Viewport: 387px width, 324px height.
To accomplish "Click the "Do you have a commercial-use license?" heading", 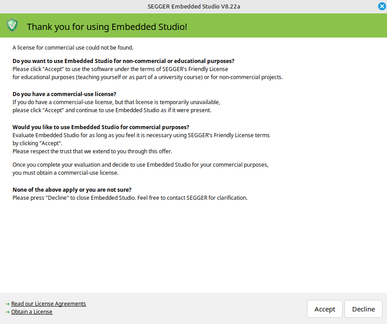I will coord(64,94).
